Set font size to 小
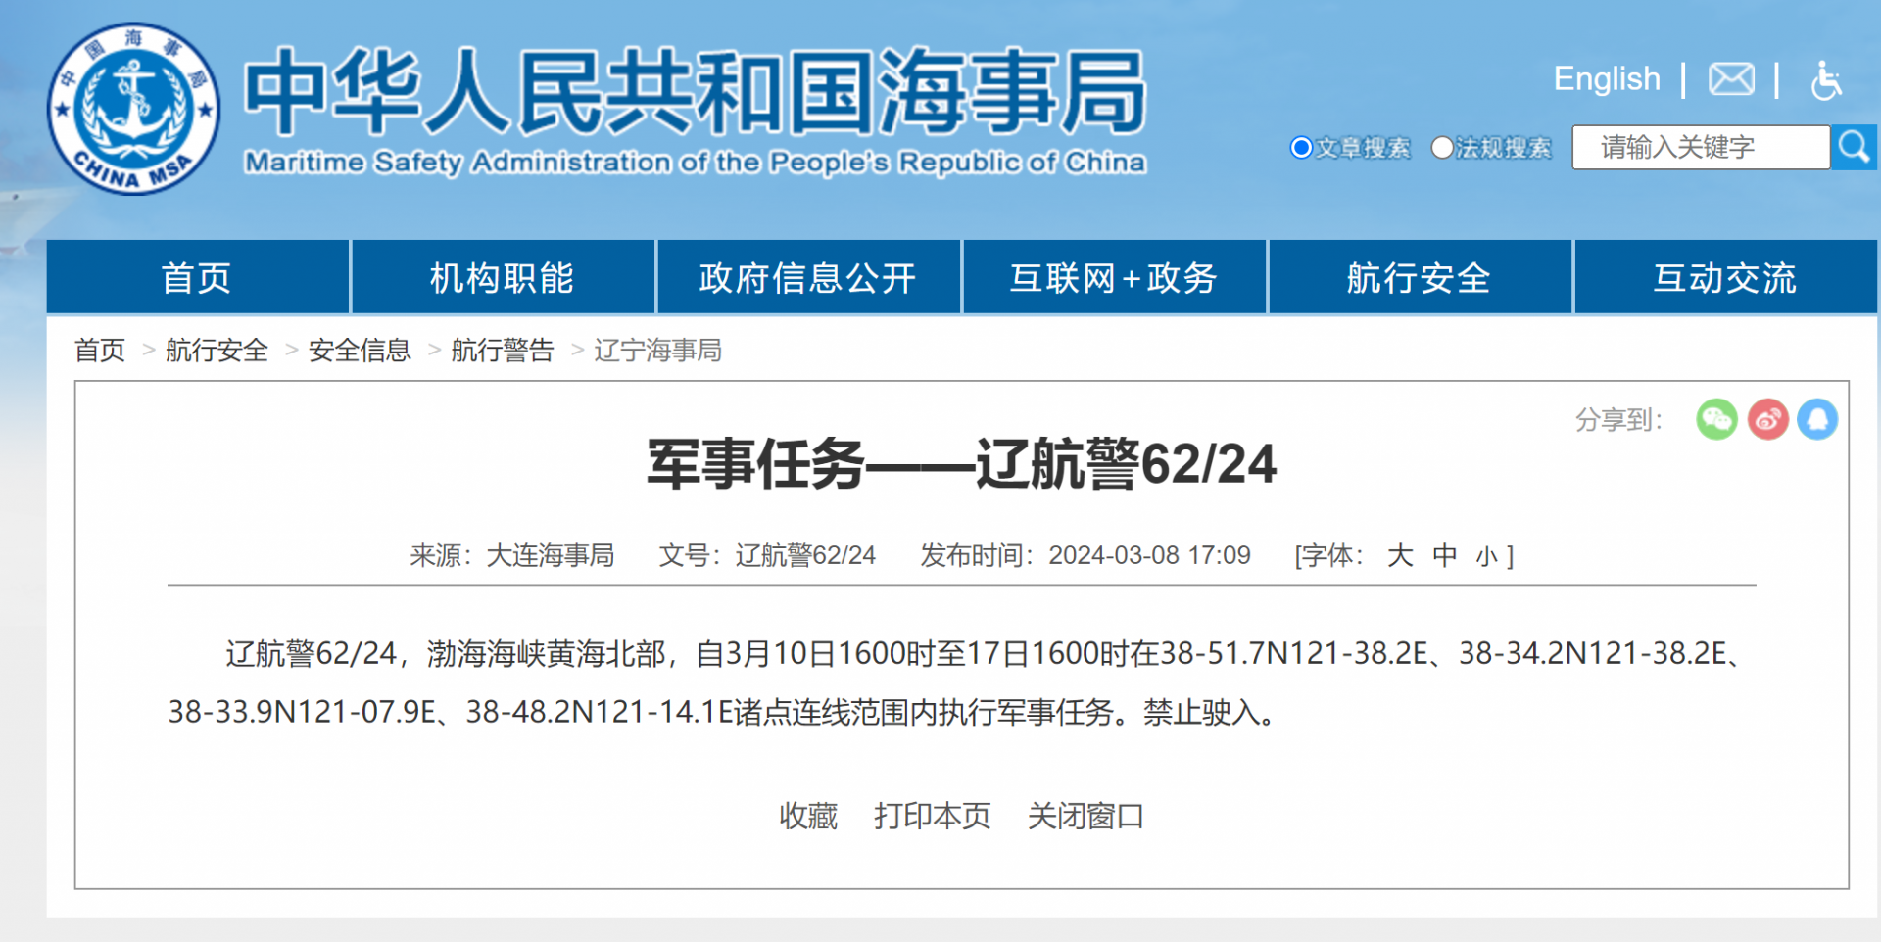This screenshot has width=1881, height=942. click(1486, 557)
